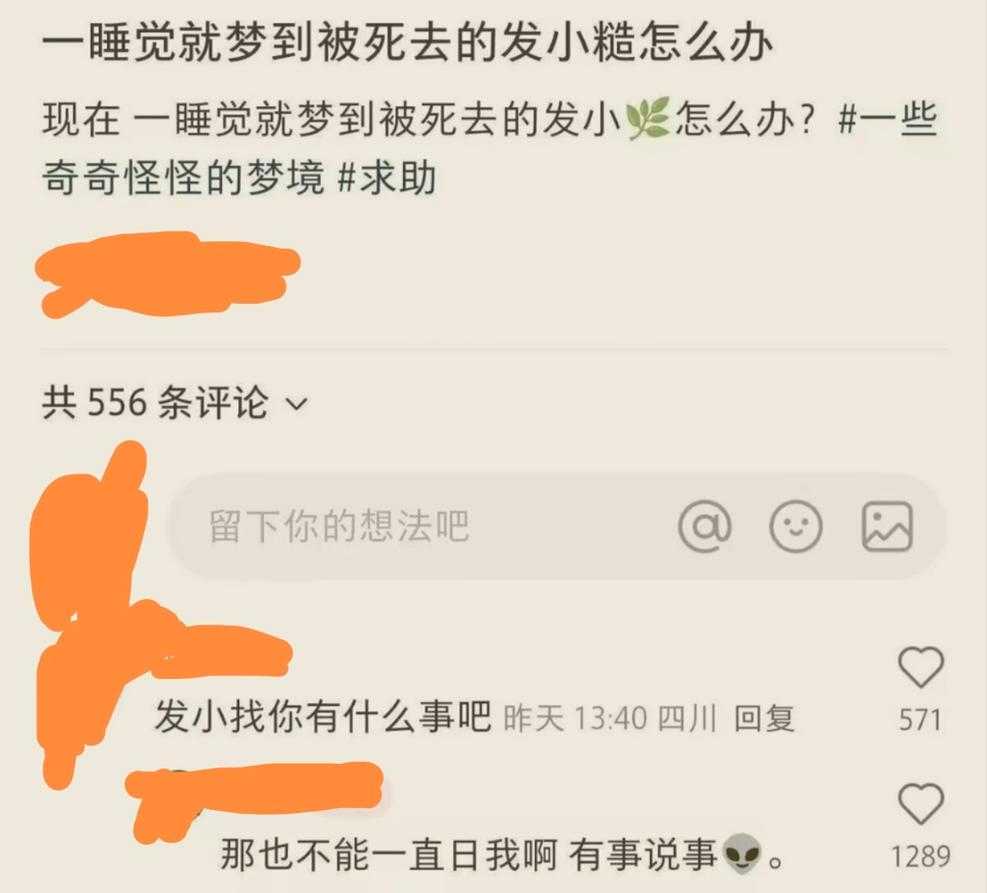Tap the comment text 发小找你有什么事吧

[323, 717]
